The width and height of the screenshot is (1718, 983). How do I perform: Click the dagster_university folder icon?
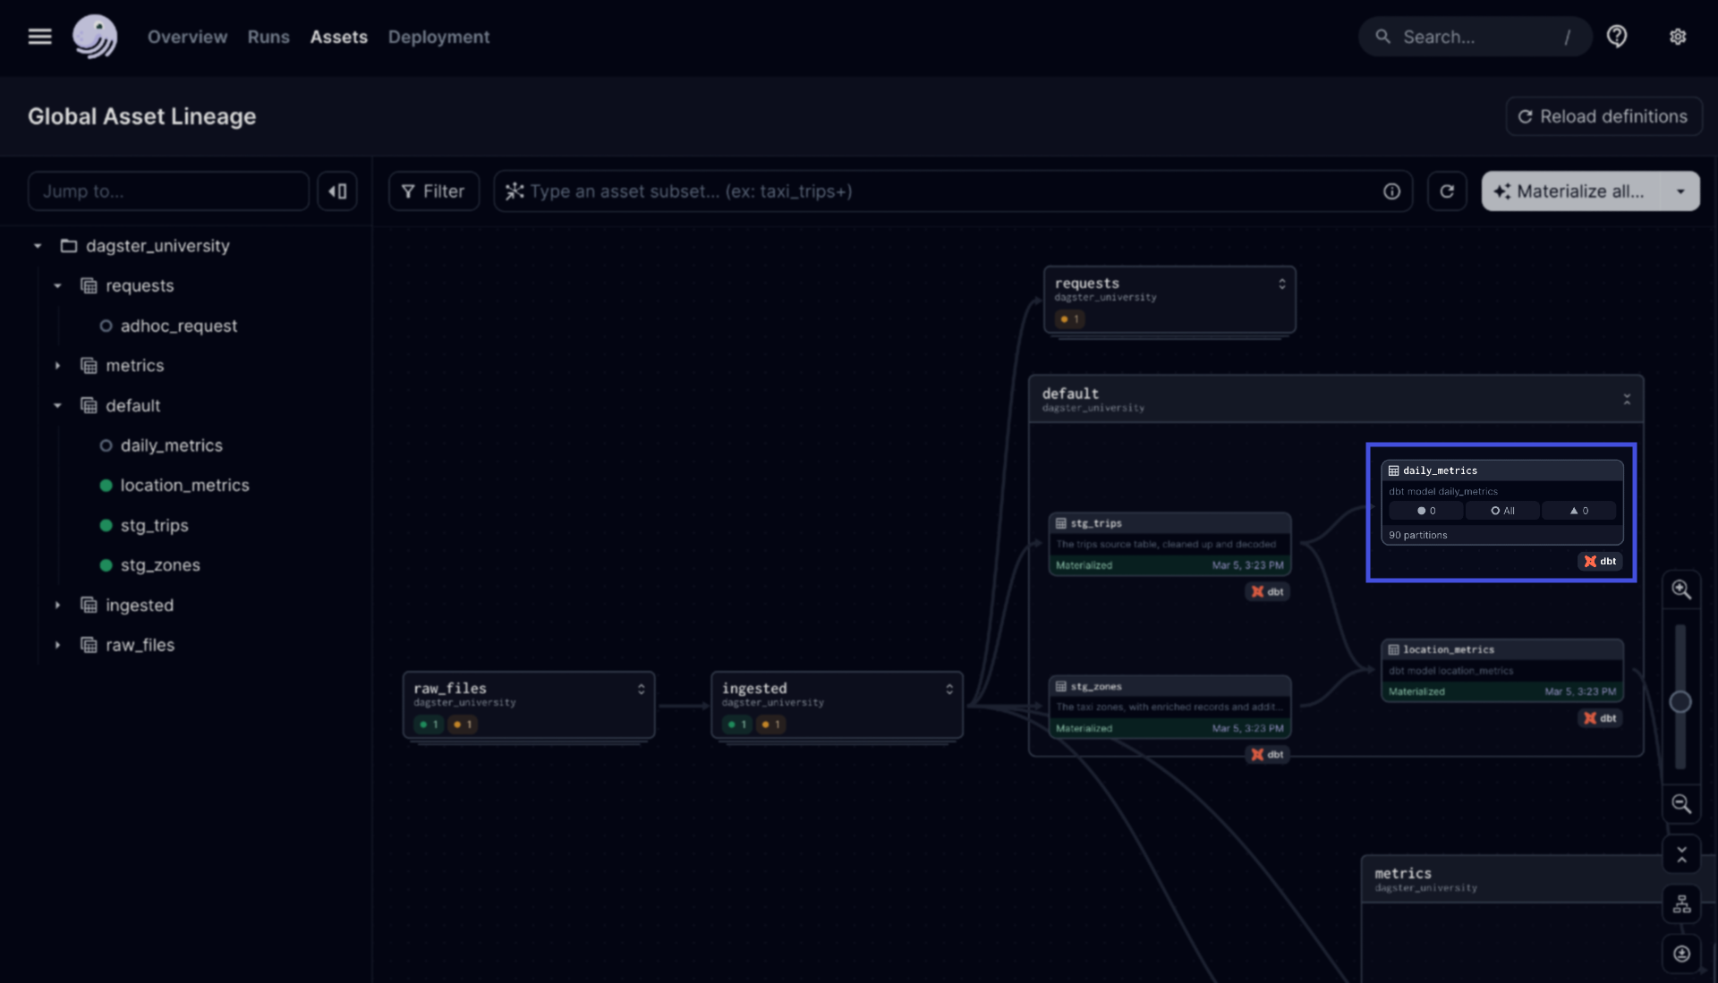[x=69, y=246]
